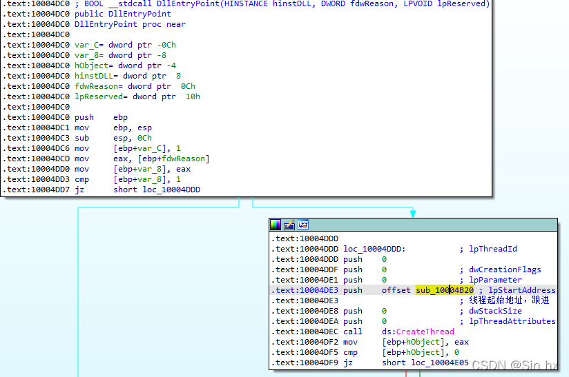Click the lpParameter comment
The width and height of the screenshot is (569, 377).
tap(490, 280)
